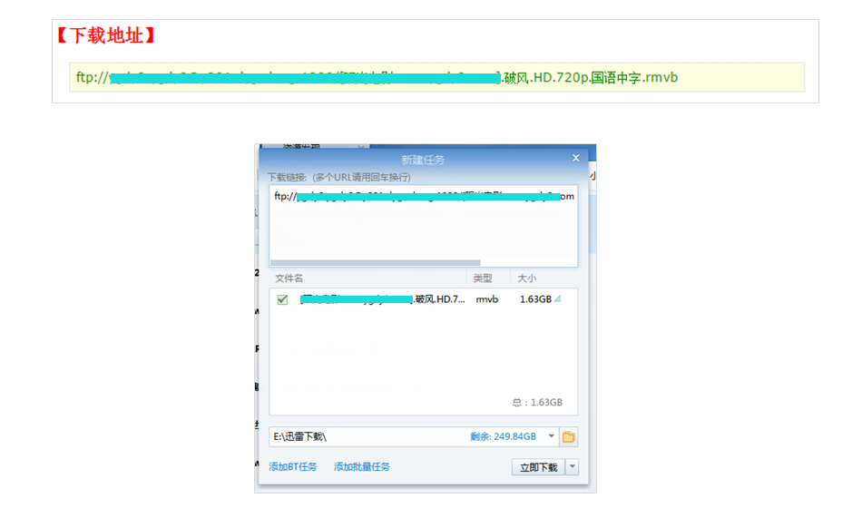
Task: Open the 添加BT任务 link
Action: click(x=293, y=467)
